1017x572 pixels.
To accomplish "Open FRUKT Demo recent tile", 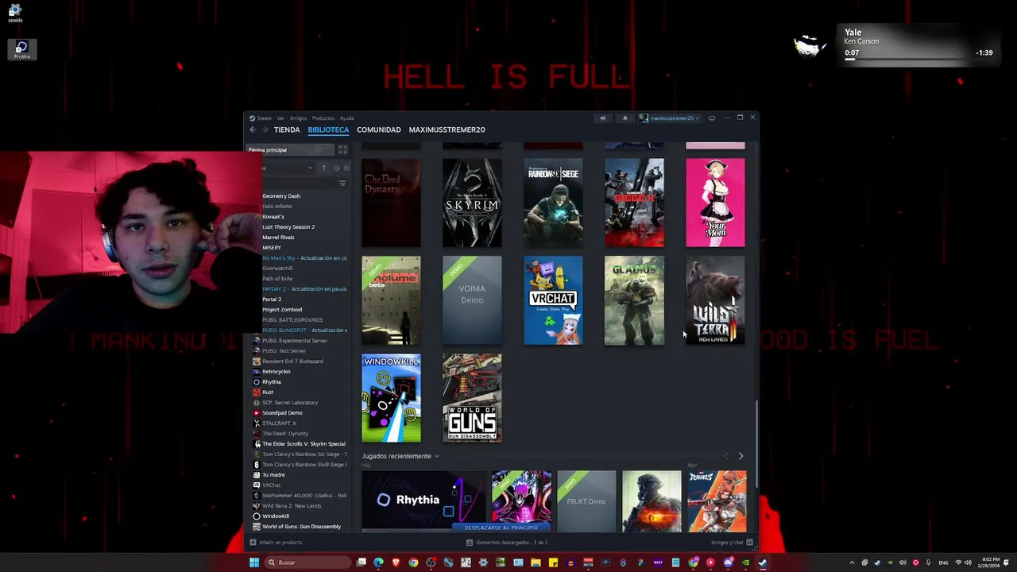I will (x=586, y=500).
